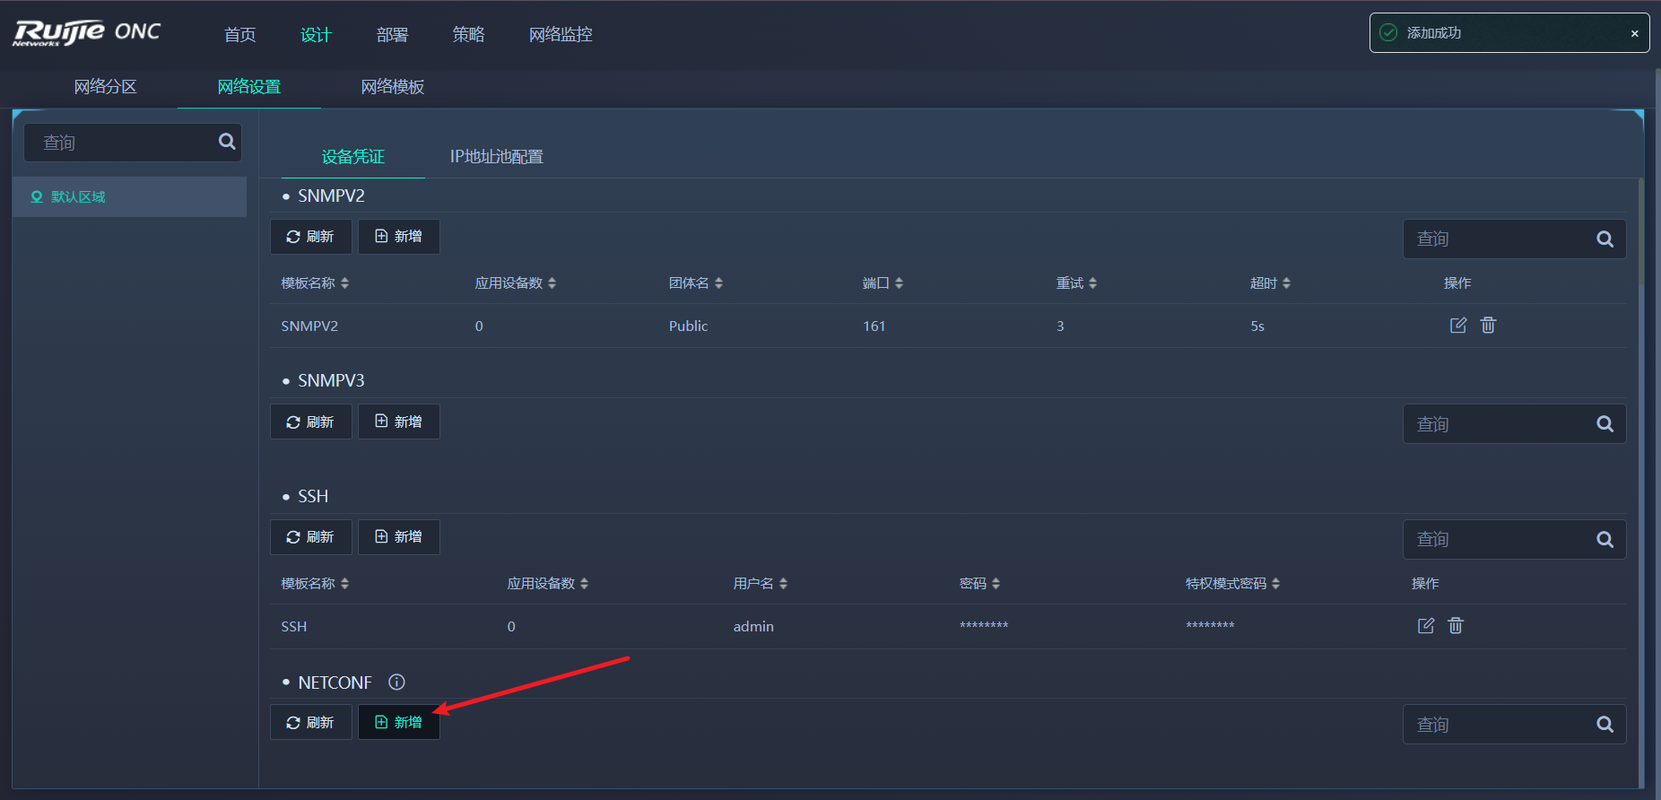
Task: Refresh the SNMPV3 list
Action: click(310, 422)
